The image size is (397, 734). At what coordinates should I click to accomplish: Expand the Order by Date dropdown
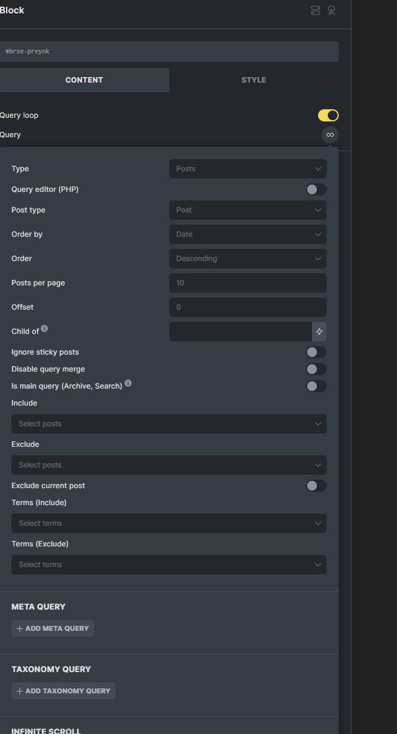tap(248, 234)
